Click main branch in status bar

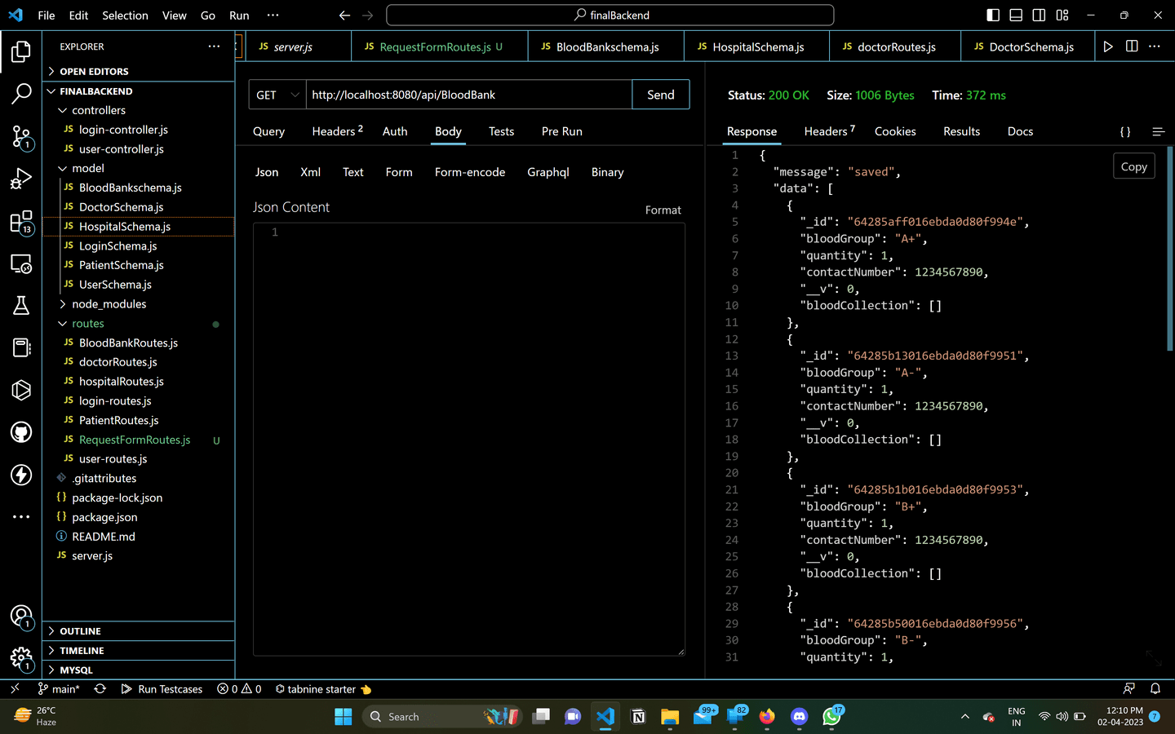point(59,689)
